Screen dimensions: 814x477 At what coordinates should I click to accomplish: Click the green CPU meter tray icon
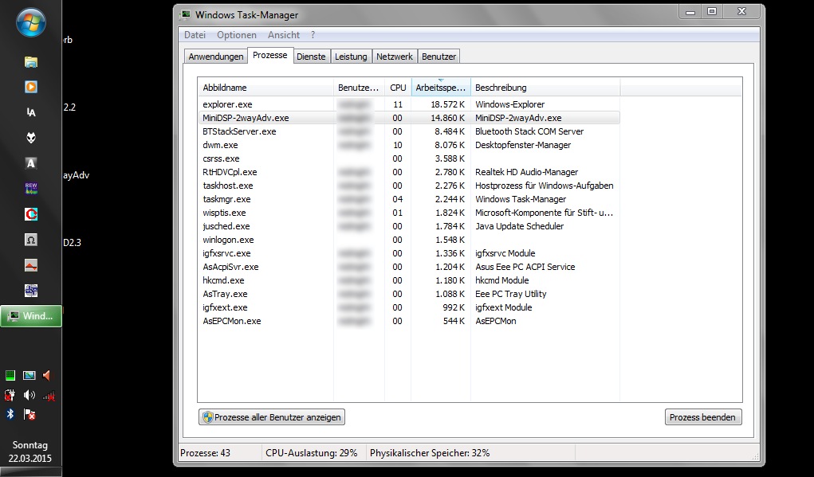point(10,375)
